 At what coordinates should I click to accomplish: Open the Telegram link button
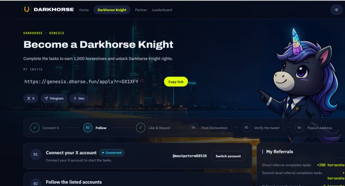(x=54, y=99)
